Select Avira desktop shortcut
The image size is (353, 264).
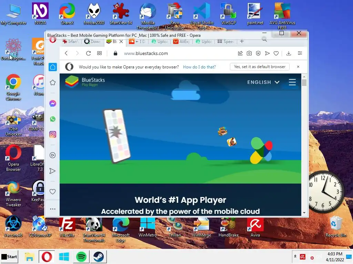[255, 227]
